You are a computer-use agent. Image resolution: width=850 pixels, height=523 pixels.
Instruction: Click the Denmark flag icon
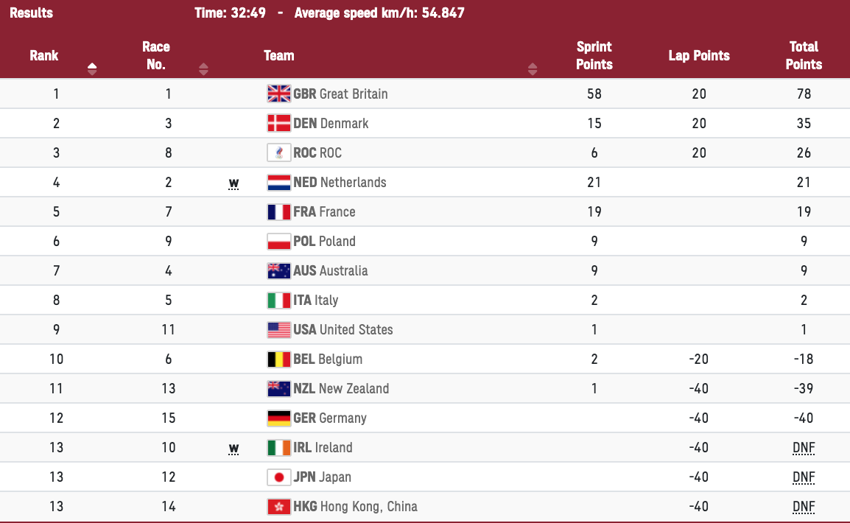click(x=278, y=123)
